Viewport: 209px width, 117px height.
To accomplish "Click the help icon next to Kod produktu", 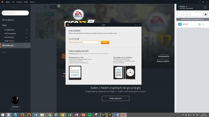I will pos(78,39).
